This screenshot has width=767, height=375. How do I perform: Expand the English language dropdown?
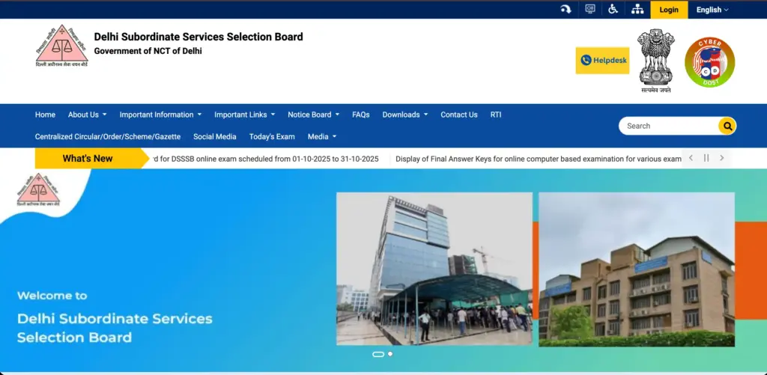[x=712, y=10]
